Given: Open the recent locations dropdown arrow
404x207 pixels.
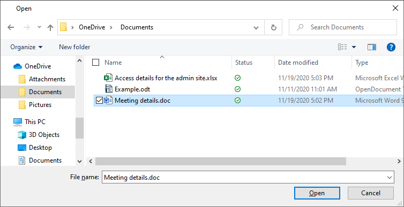Looking at the screenshot, I should coord(39,27).
